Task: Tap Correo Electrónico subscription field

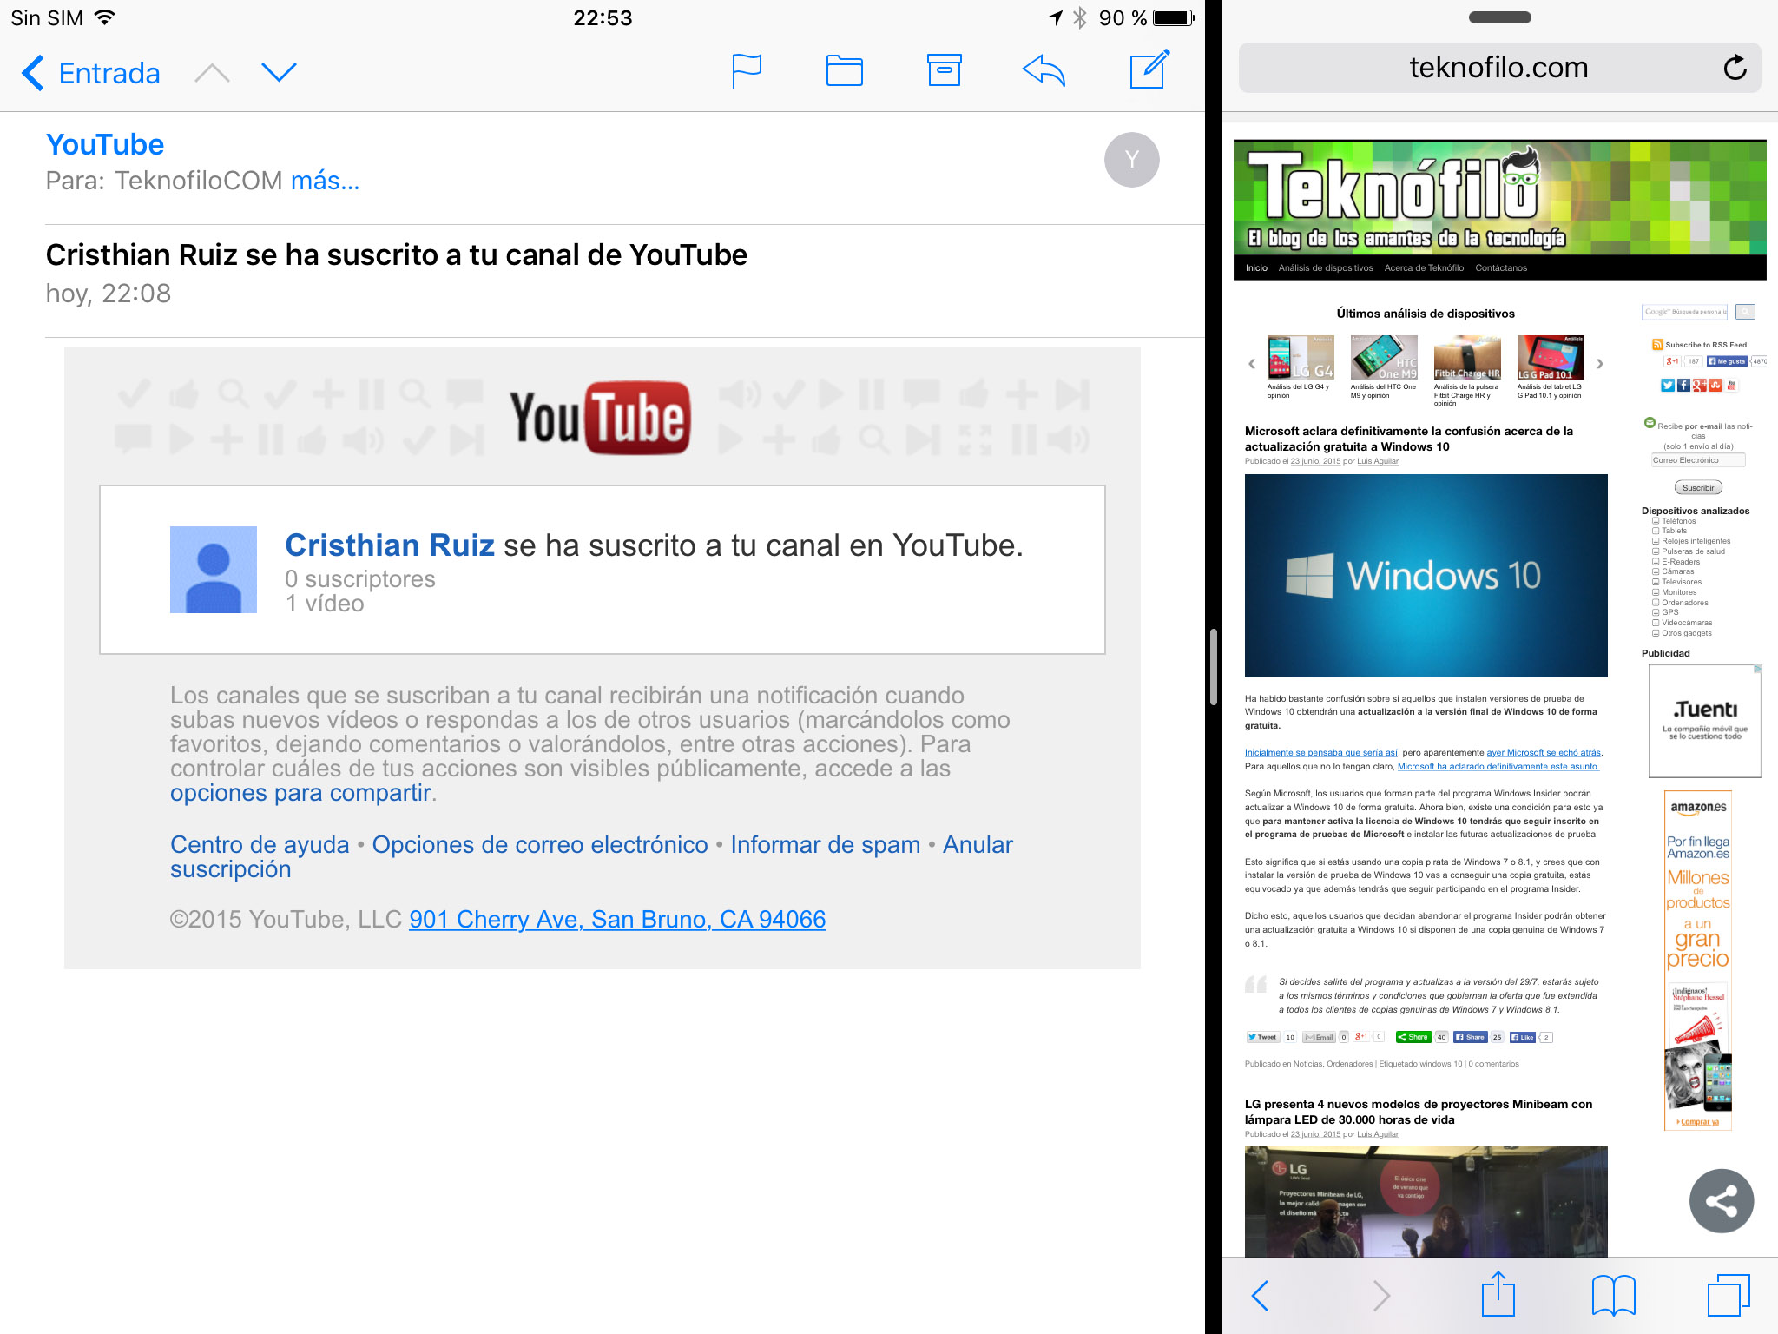Action: (x=1696, y=460)
